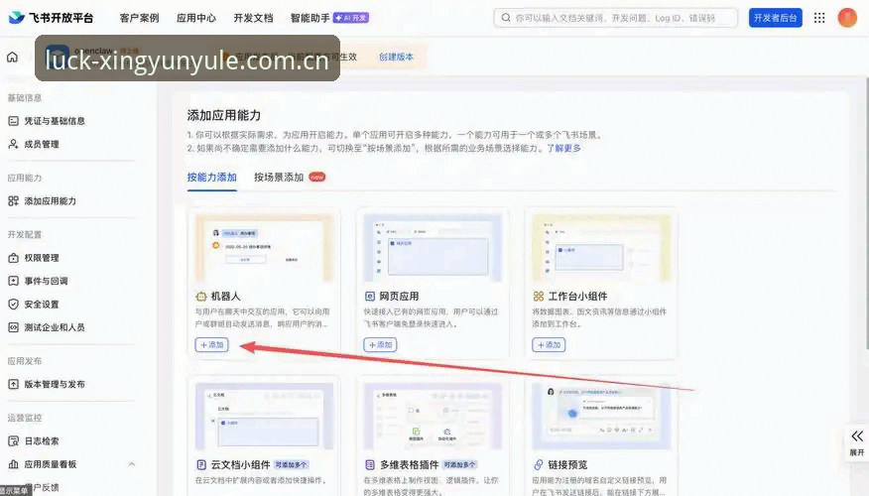The image size is (869, 496).
Task: Open the 客户案例 menu item
Action: (x=139, y=18)
